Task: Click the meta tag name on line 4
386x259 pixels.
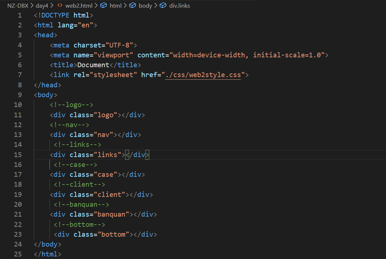Action: pyautogui.click(x=61, y=45)
